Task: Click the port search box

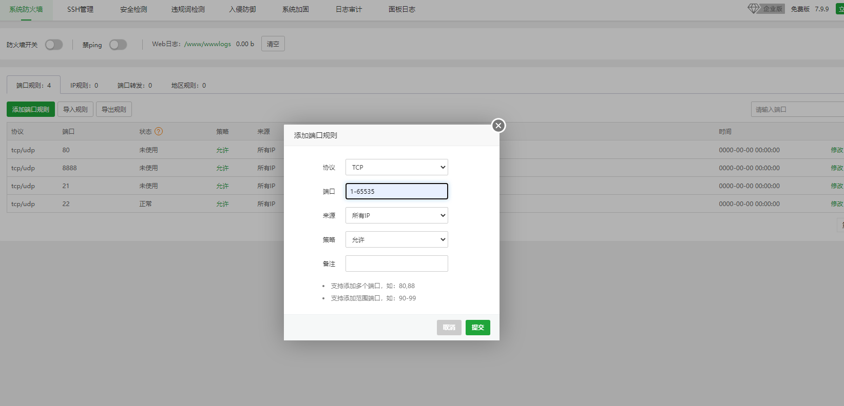Action: pos(797,109)
